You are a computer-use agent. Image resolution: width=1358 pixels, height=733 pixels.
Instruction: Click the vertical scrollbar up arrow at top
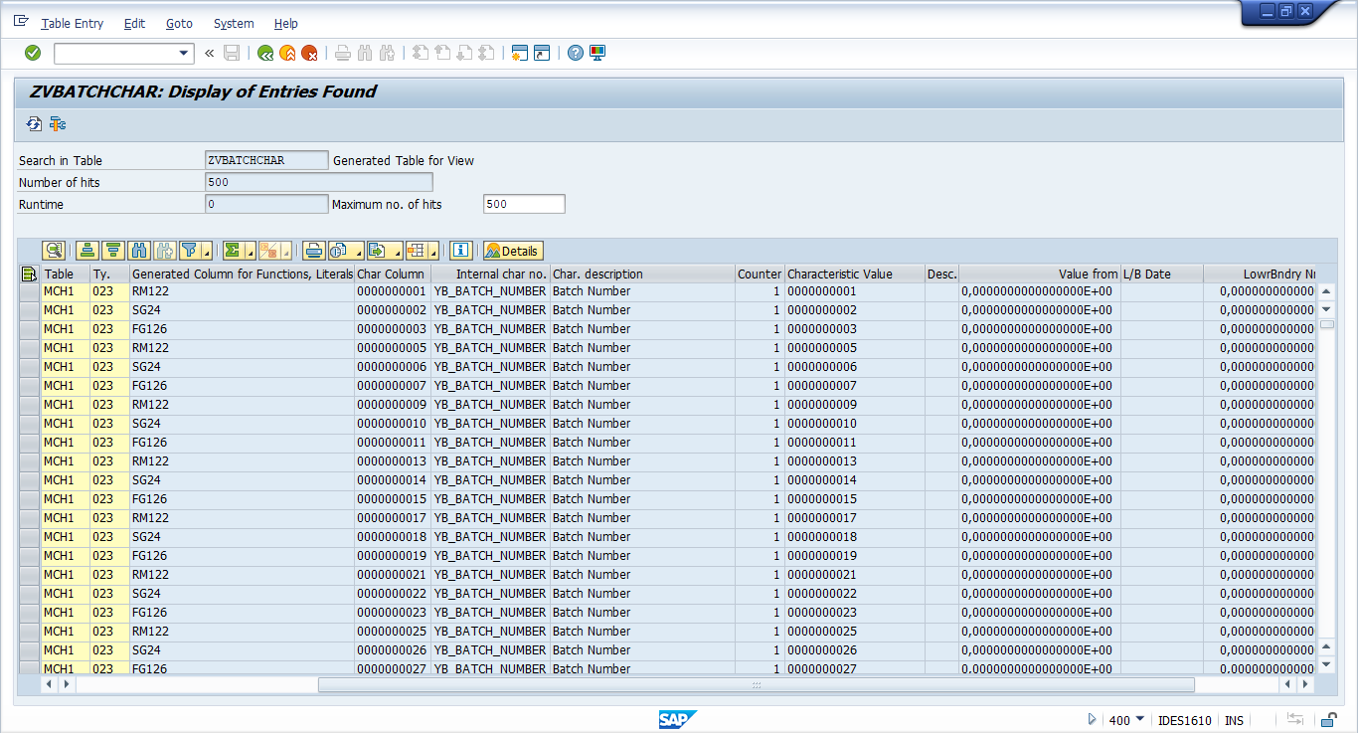[1326, 291]
